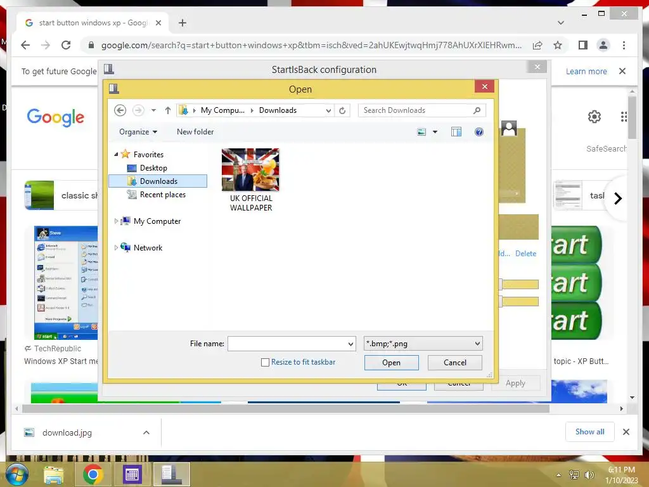Collapse the Favorites tree group
Screen dimensions: 649x487
pyautogui.click(x=117, y=155)
